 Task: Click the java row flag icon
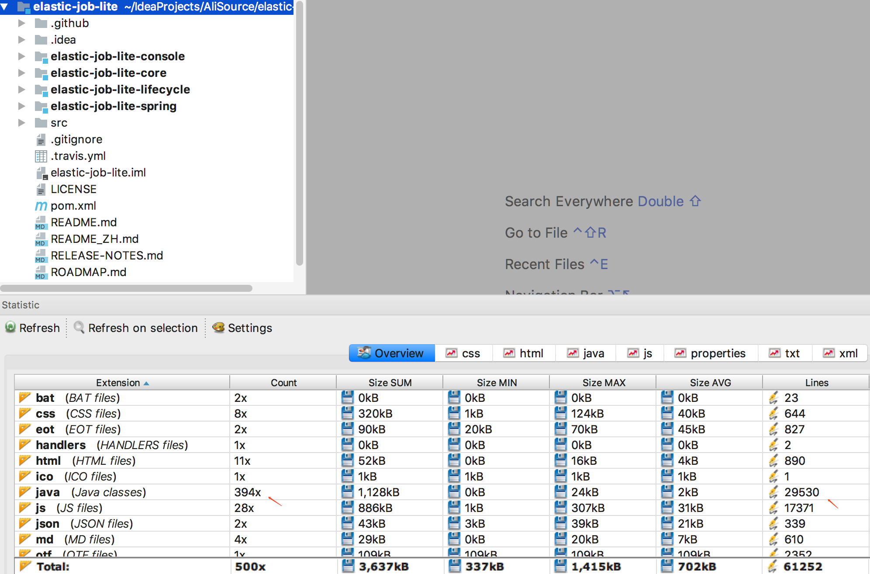tap(25, 492)
